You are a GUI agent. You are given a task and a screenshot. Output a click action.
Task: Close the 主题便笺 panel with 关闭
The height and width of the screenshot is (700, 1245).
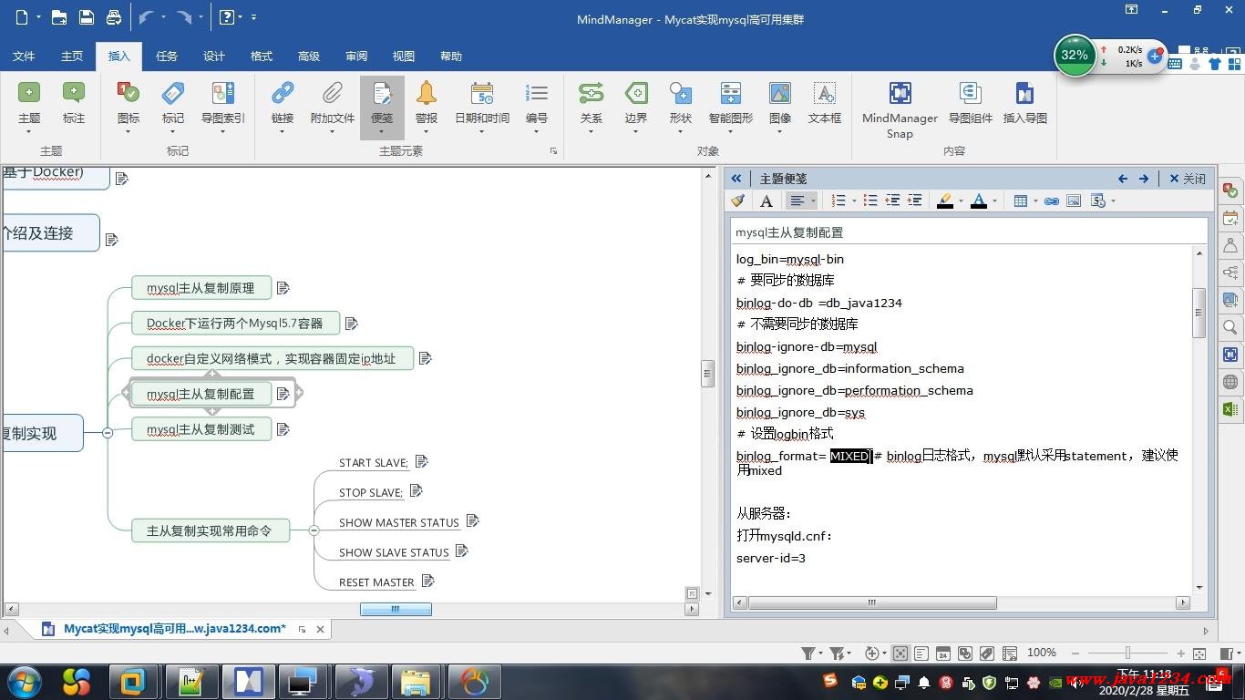coord(1188,179)
